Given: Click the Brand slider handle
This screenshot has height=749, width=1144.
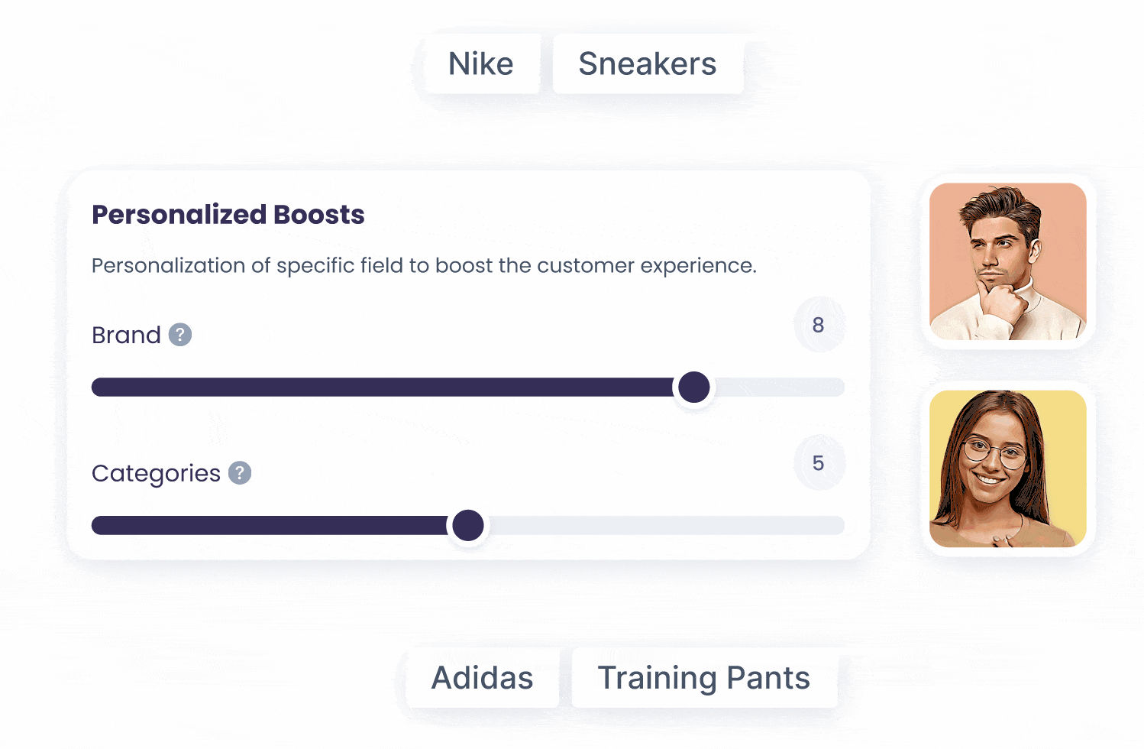Looking at the screenshot, I should (694, 387).
